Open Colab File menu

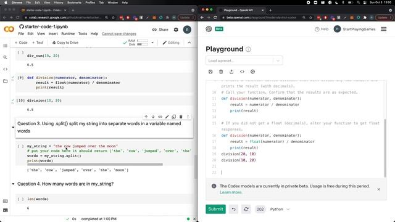[21, 34]
